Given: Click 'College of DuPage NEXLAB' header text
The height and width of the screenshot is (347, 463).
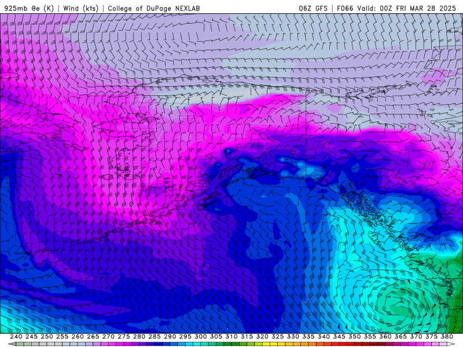Looking at the screenshot, I should pos(154,8).
